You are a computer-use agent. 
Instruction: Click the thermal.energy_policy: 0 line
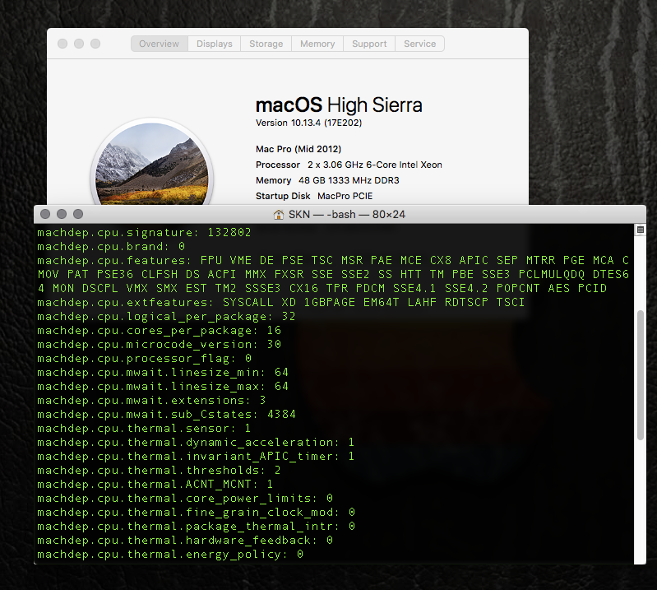[170, 555]
